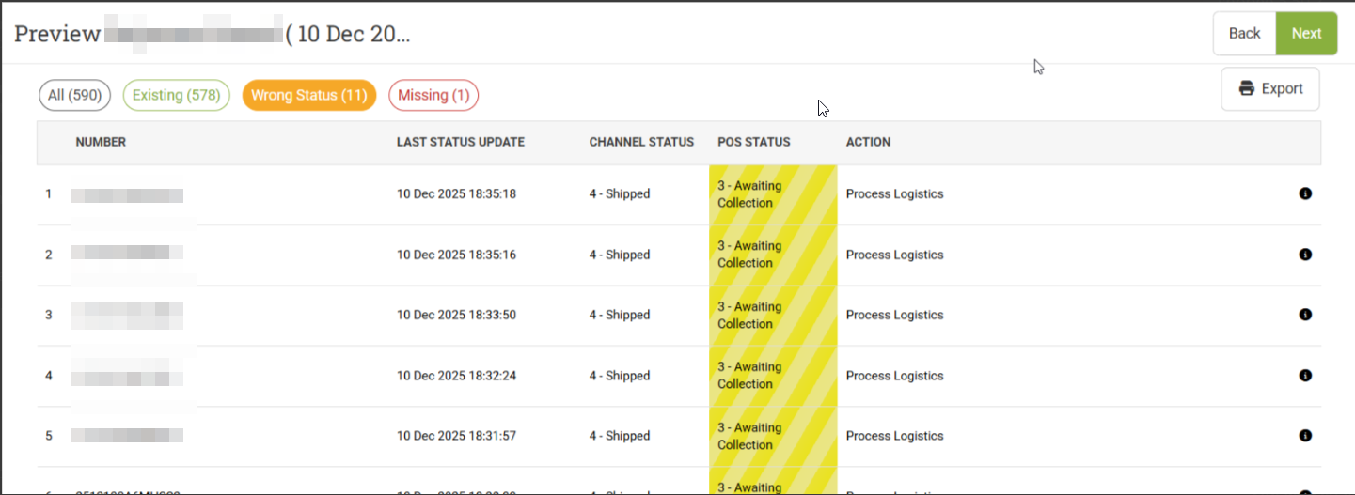This screenshot has width=1355, height=495.
Task: Filter by Existing (578) orders
Action: pyautogui.click(x=177, y=95)
